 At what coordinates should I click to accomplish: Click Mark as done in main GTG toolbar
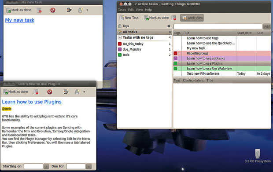(x=156, y=18)
